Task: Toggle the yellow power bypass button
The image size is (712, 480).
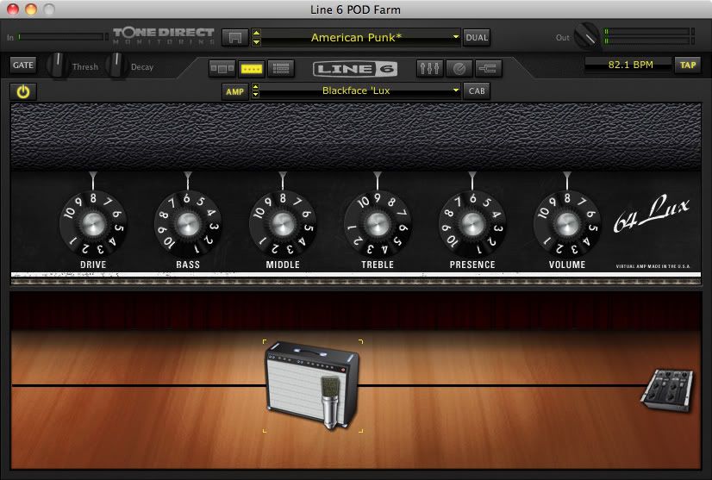Action: point(23,91)
